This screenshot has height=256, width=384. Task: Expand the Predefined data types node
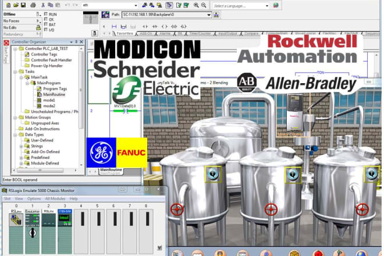pos(22,158)
